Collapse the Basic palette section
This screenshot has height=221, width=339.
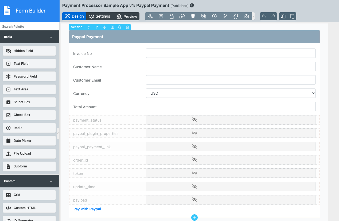(51, 37)
